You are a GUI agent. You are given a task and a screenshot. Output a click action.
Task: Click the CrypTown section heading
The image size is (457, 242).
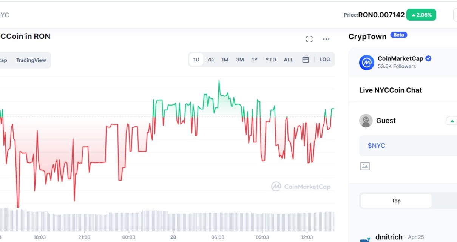click(367, 37)
